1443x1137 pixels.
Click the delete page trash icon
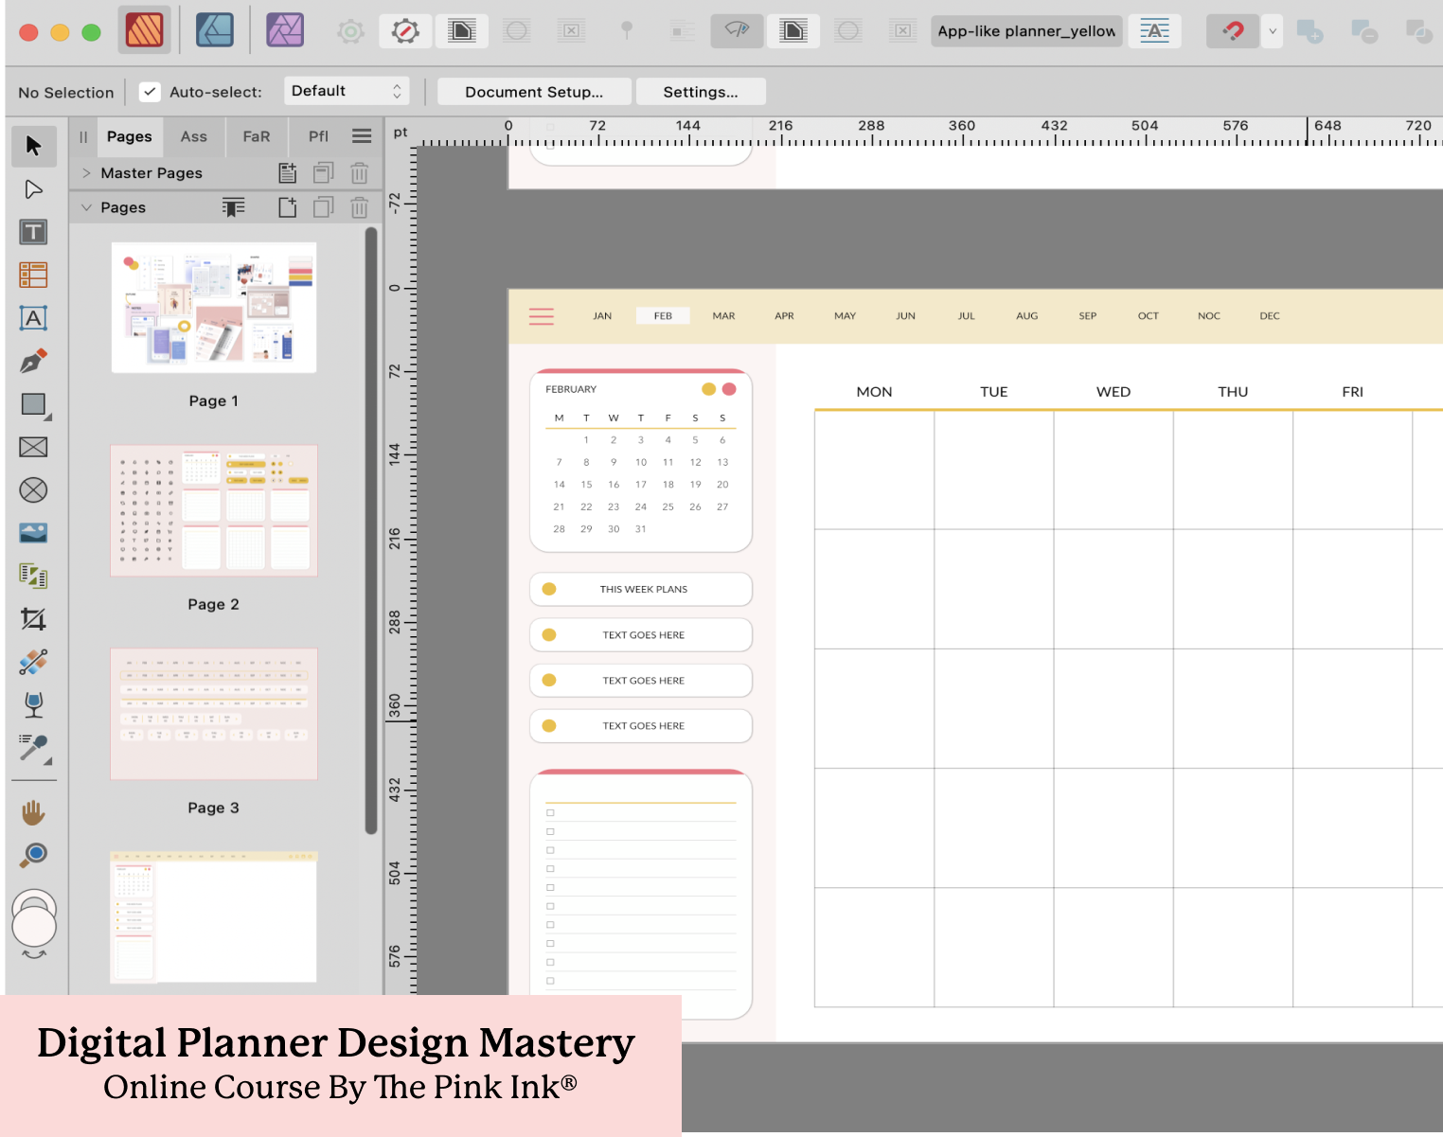click(359, 207)
